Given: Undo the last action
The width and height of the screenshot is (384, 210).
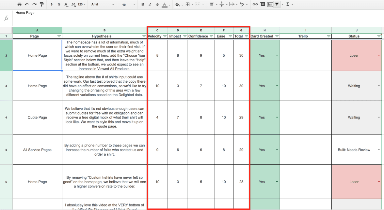Looking at the screenshot, I should point(27,5).
